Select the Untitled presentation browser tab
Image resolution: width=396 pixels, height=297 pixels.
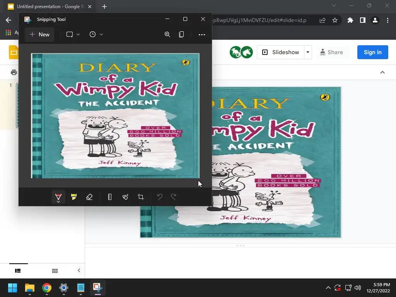click(x=50, y=7)
